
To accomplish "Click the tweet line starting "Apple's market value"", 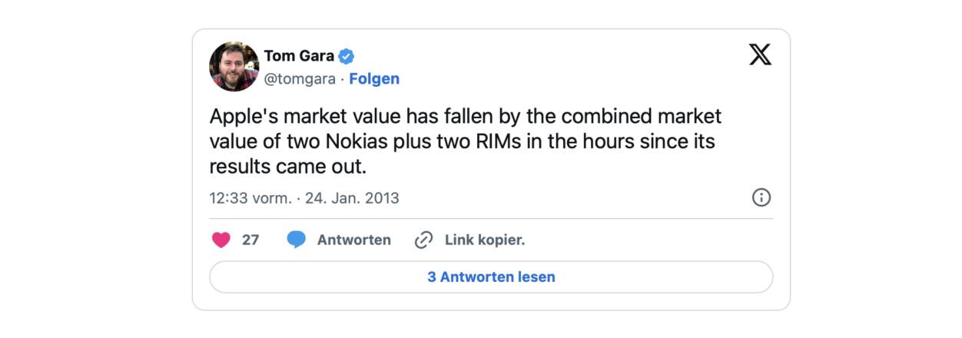I will tap(465, 117).
